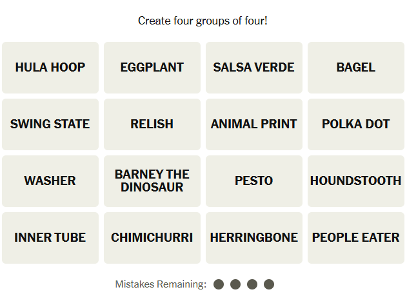Select the WASHER tile
Viewport: 407px width, 294px height.
(x=50, y=181)
